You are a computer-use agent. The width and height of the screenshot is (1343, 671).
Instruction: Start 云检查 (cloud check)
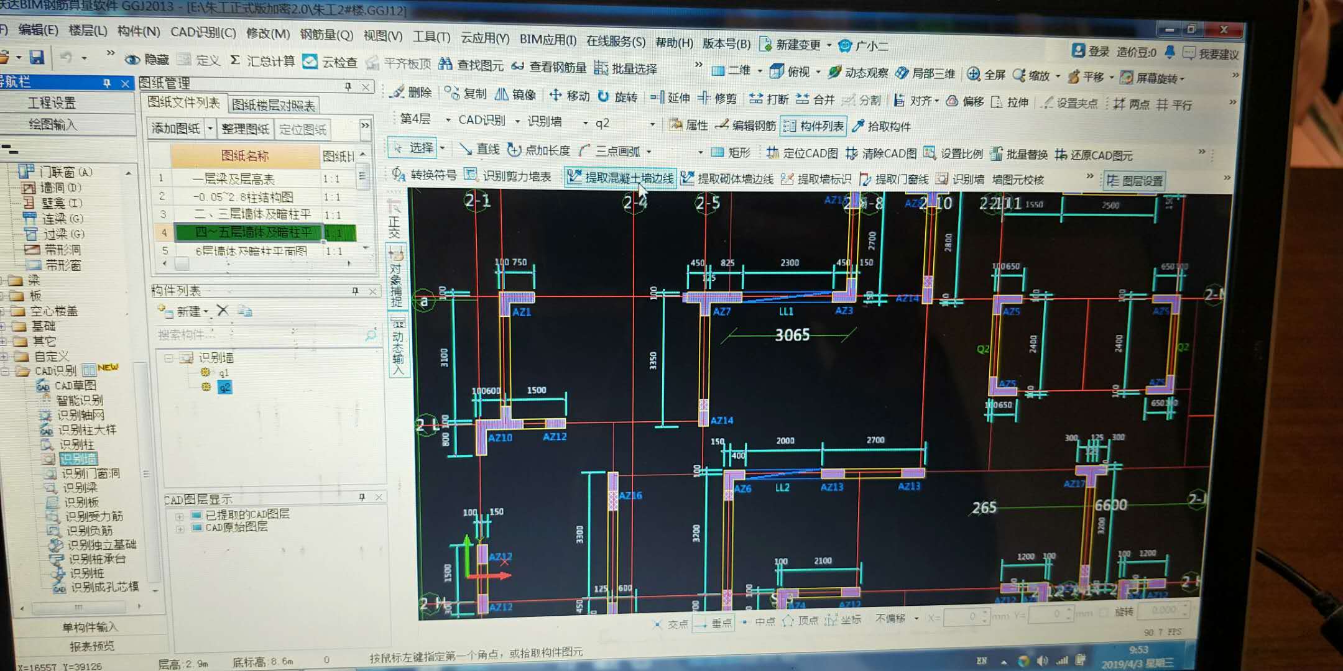pyautogui.click(x=330, y=62)
